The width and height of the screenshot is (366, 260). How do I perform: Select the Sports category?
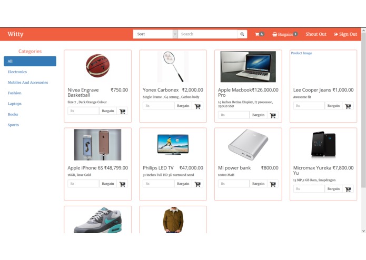coord(13,125)
